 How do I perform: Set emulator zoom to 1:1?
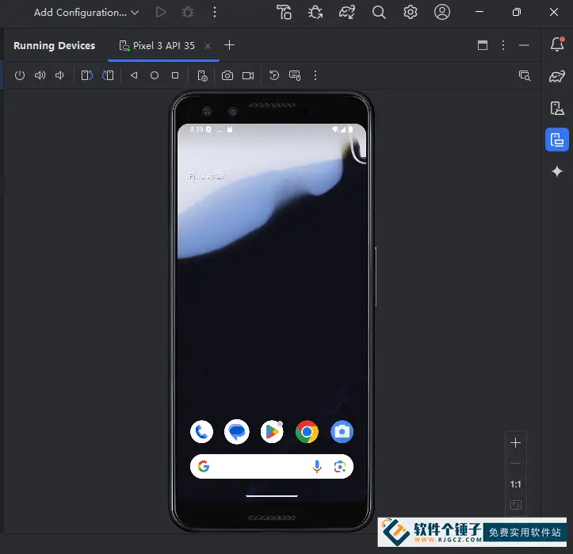pyautogui.click(x=515, y=484)
